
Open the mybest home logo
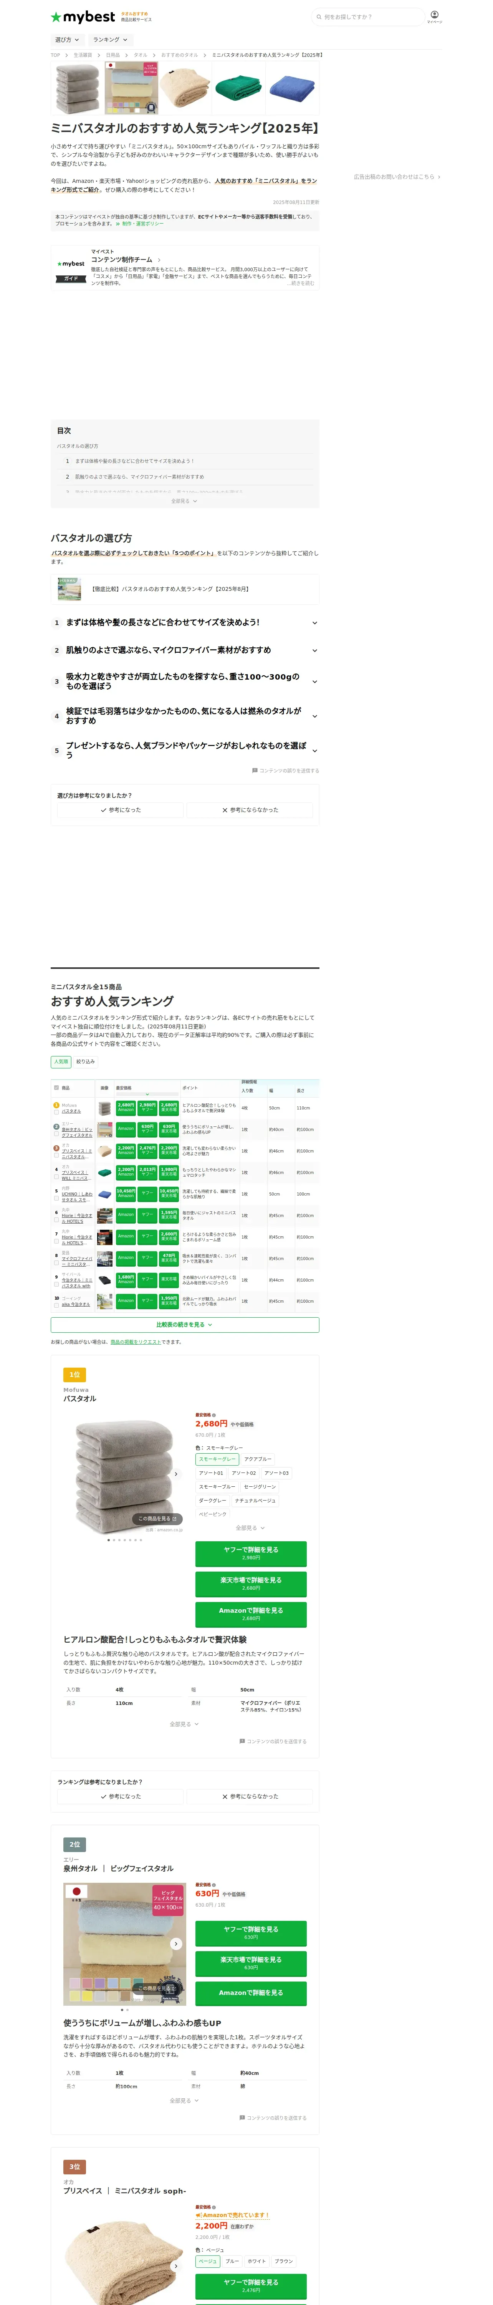point(83,16)
